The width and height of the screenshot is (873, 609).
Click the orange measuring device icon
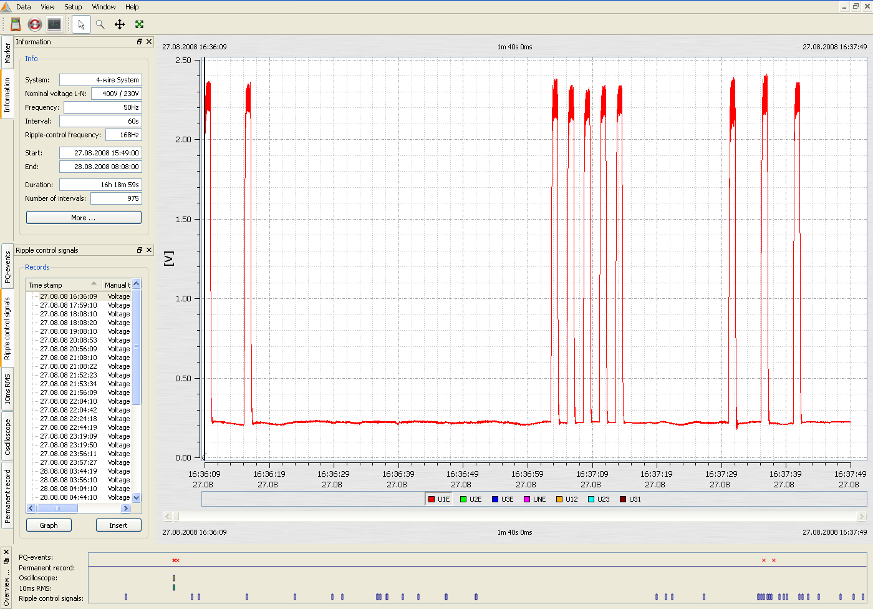click(16, 24)
